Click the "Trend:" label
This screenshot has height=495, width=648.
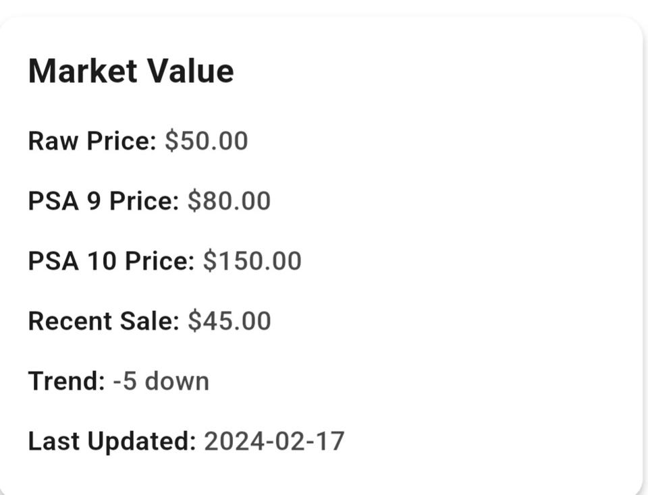(x=67, y=381)
